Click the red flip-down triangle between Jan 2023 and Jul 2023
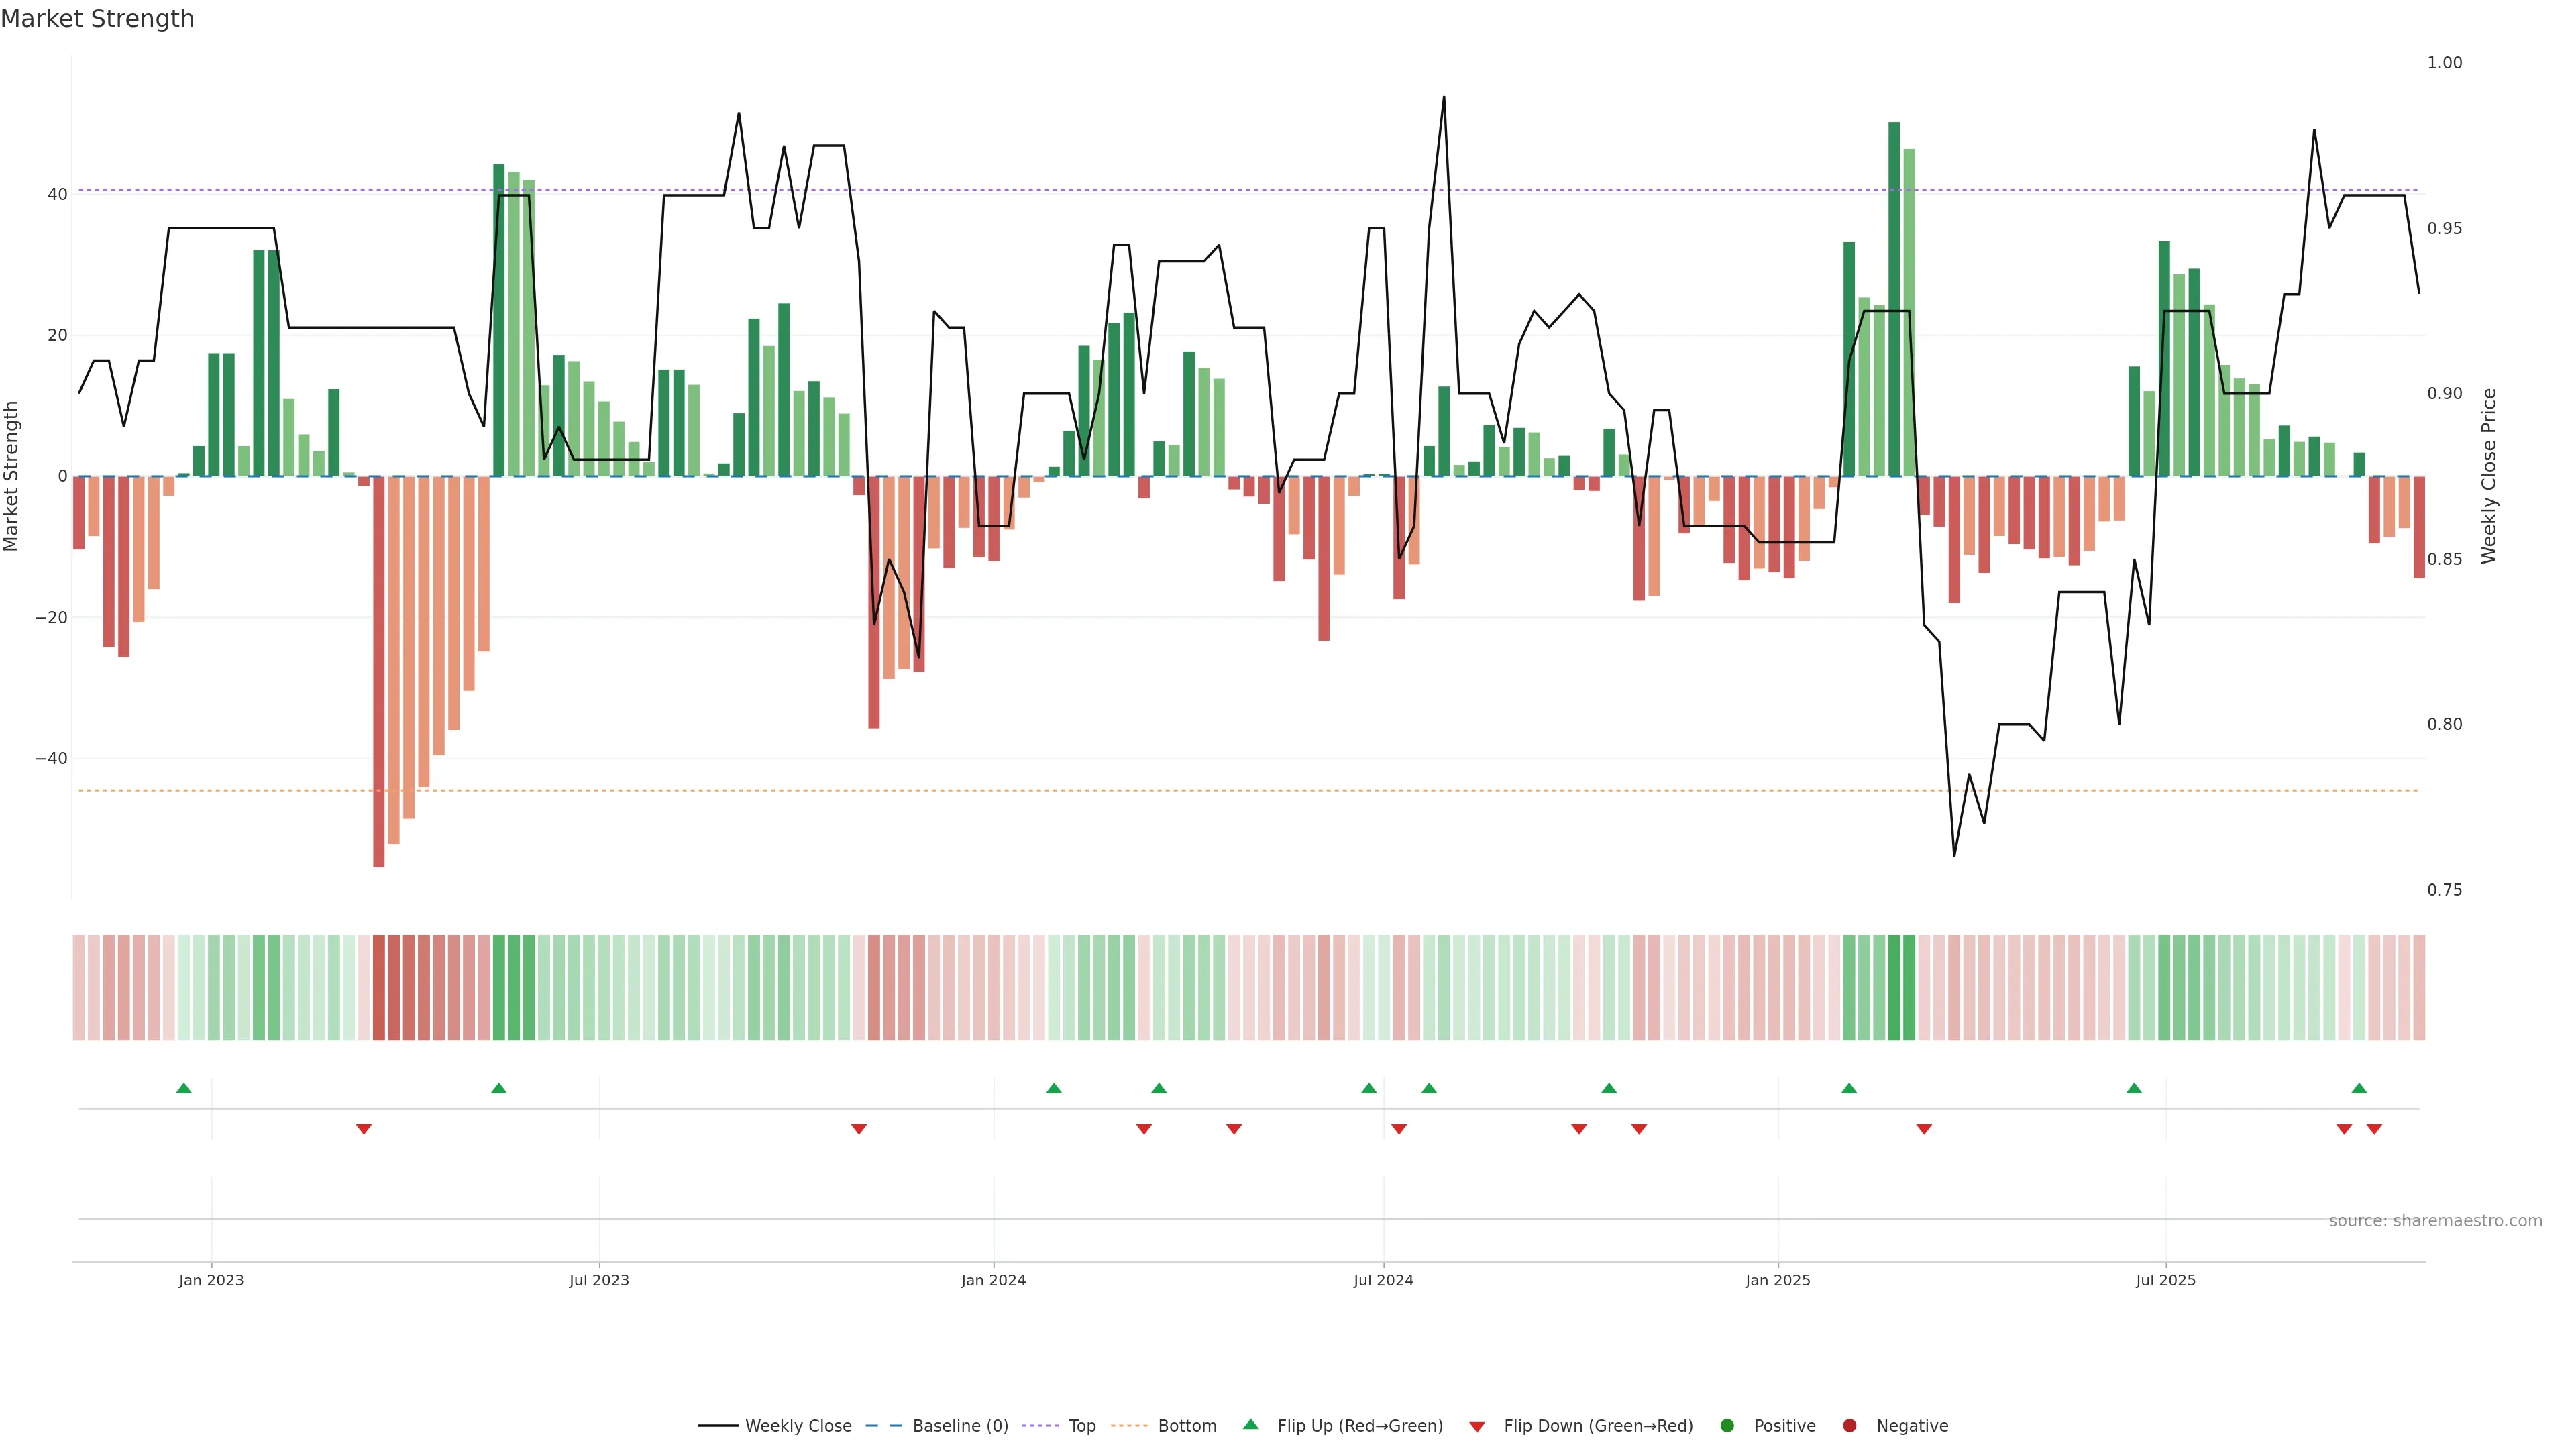2576x1449 pixels. click(364, 1129)
